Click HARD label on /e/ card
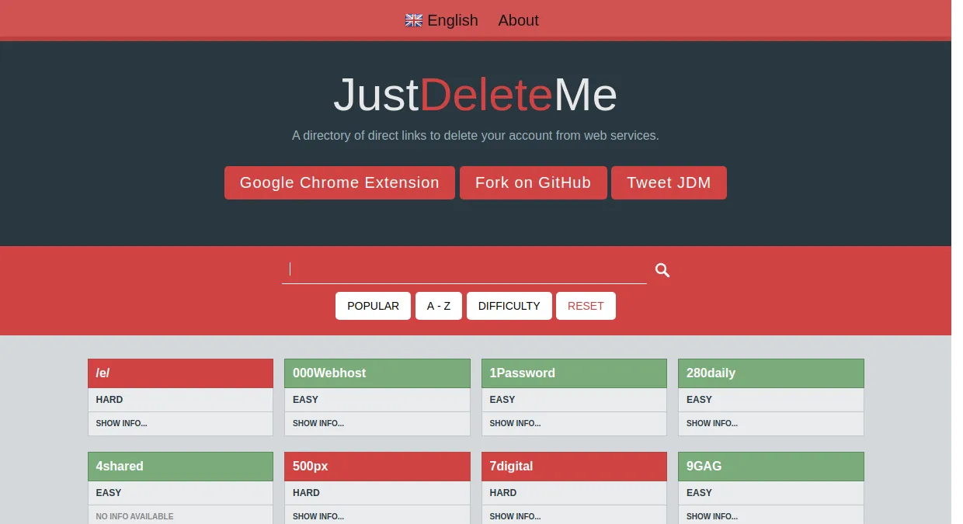The width and height of the screenshot is (963, 524). (110, 400)
